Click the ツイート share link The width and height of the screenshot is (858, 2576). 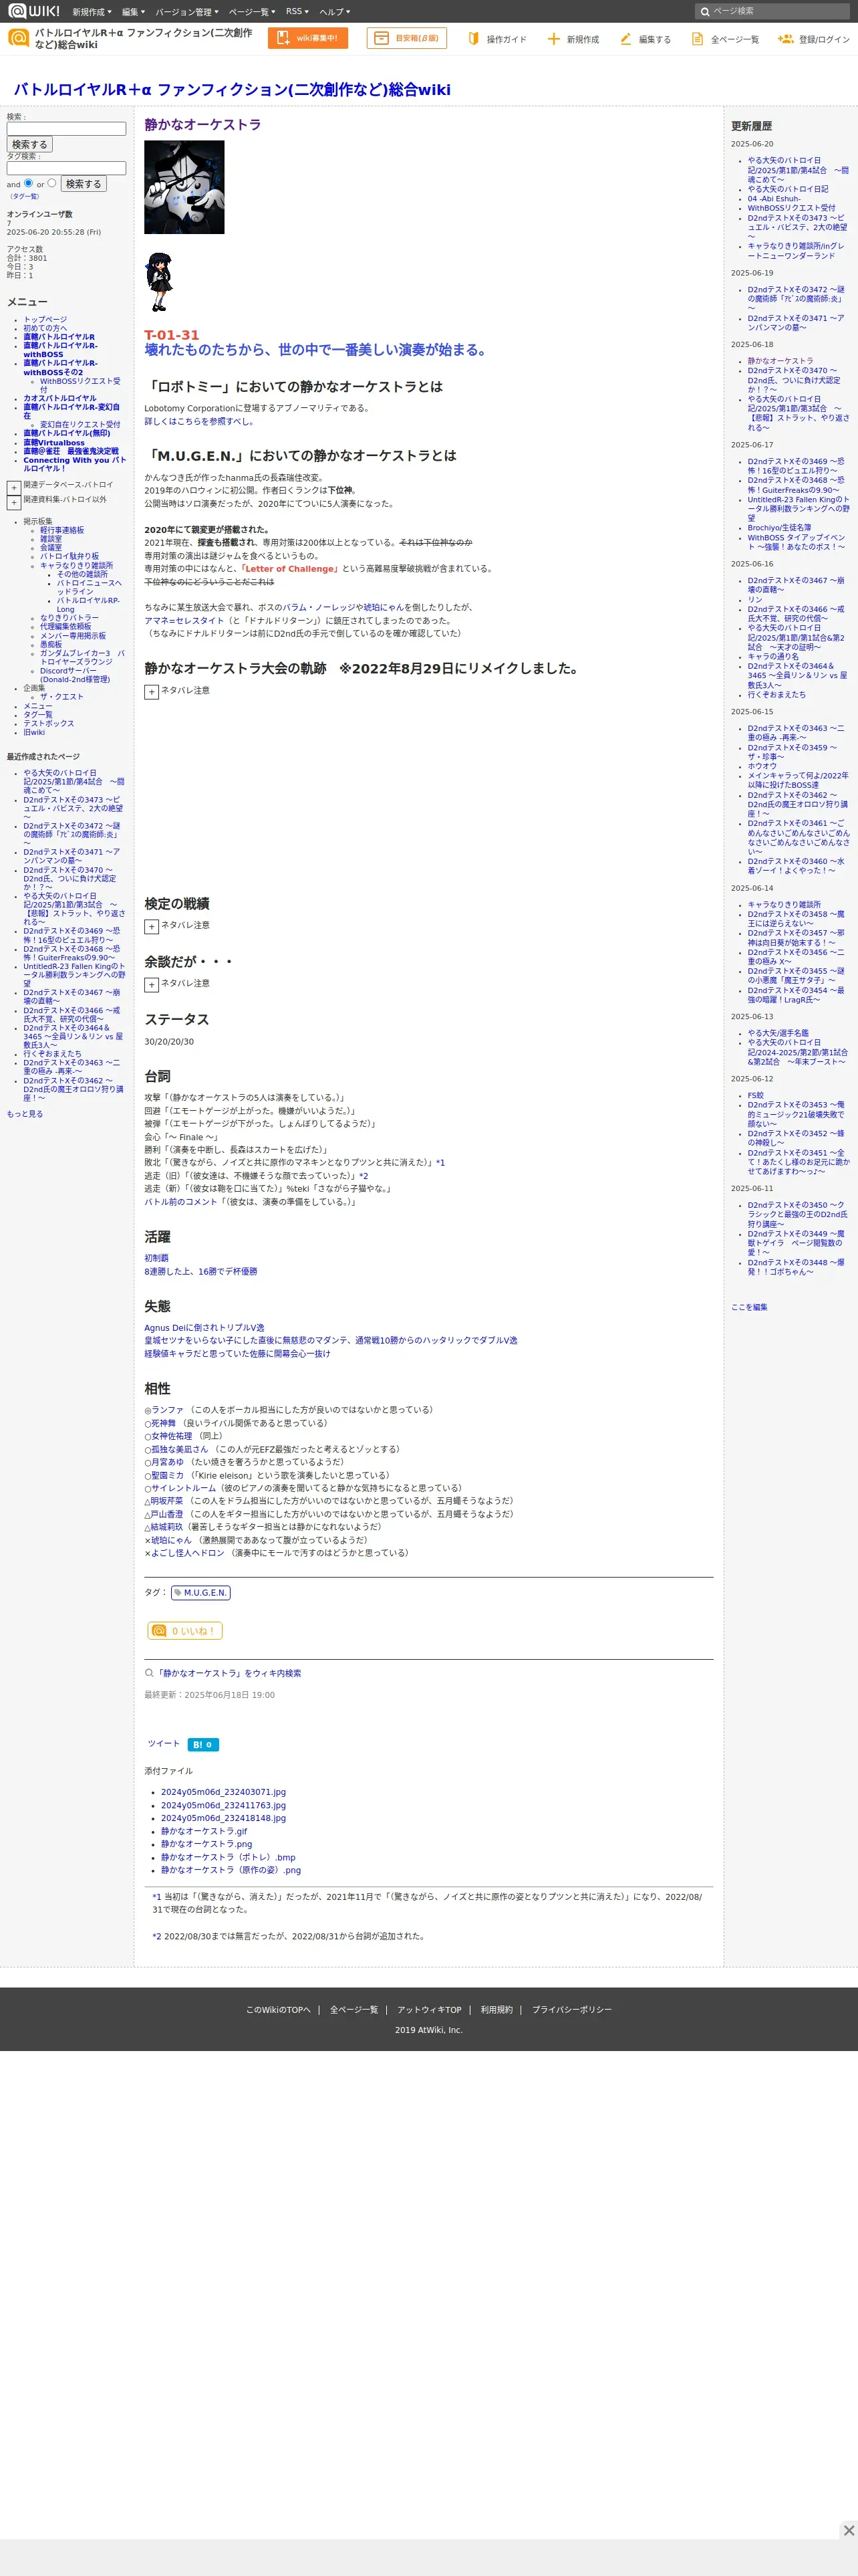164,1743
